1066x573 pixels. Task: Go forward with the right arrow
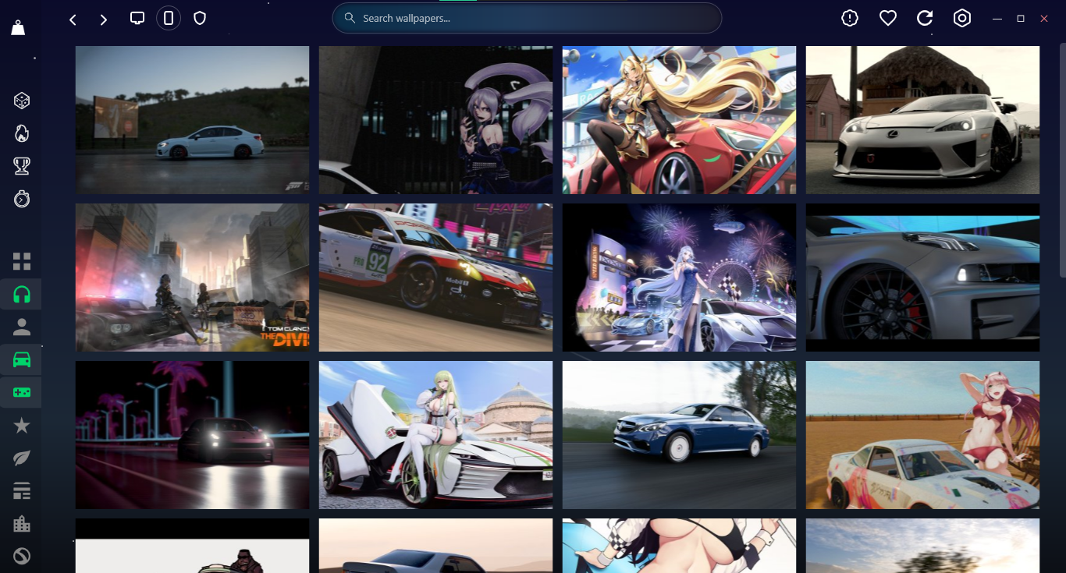click(x=103, y=19)
